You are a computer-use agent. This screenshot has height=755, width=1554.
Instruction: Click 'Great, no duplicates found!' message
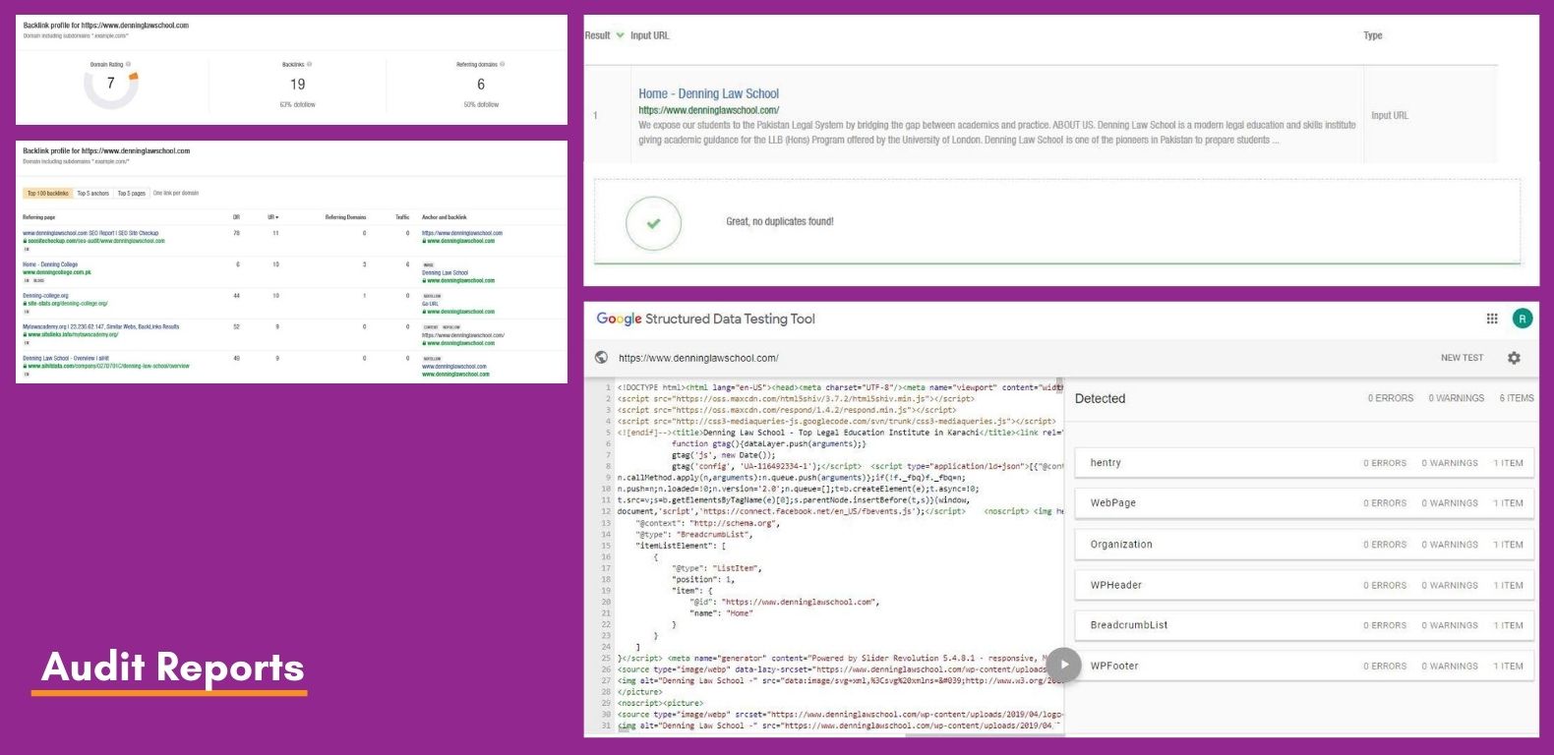click(x=780, y=222)
